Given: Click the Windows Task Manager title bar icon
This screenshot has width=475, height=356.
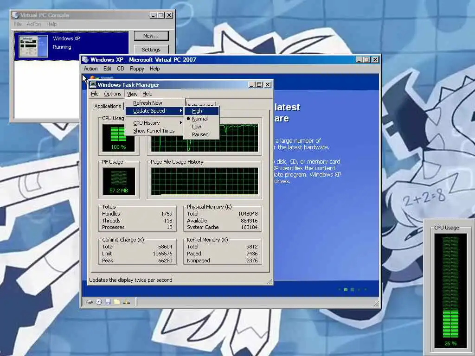Looking at the screenshot, I should (x=93, y=85).
